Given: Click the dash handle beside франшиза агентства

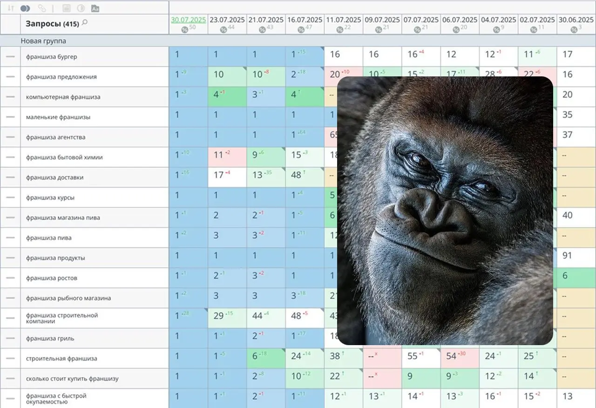Looking at the screenshot, I should 10,137.
